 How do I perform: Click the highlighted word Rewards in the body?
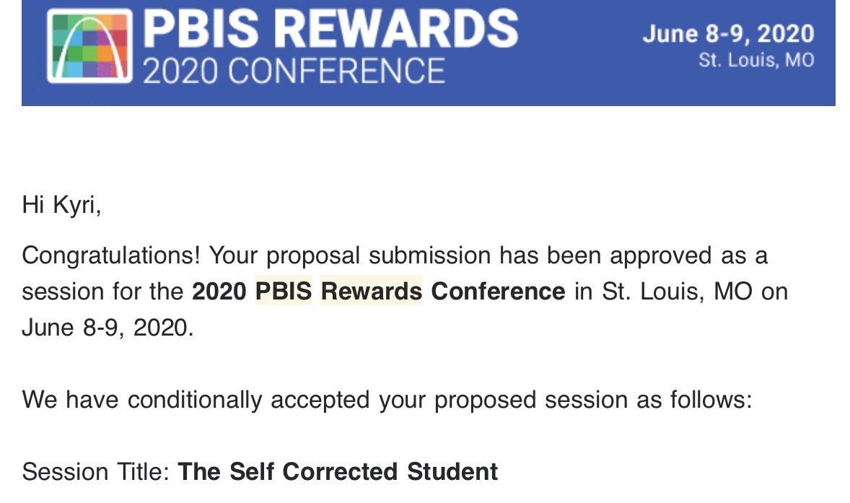(x=372, y=292)
